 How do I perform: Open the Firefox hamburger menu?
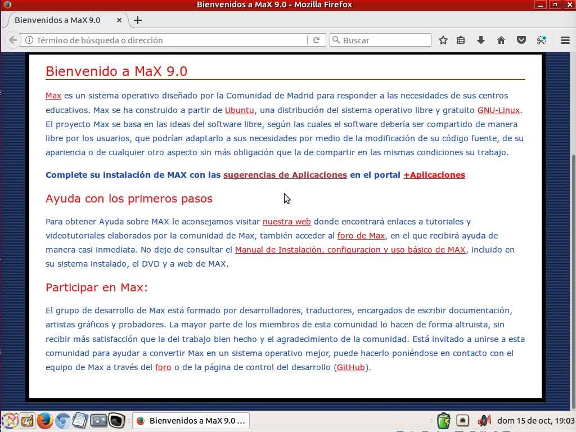pyautogui.click(x=565, y=40)
